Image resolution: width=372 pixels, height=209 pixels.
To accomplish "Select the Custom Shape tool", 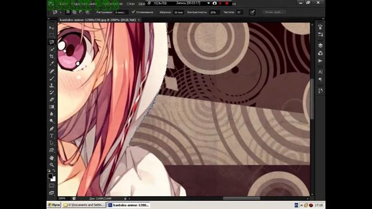I will coord(52,150).
